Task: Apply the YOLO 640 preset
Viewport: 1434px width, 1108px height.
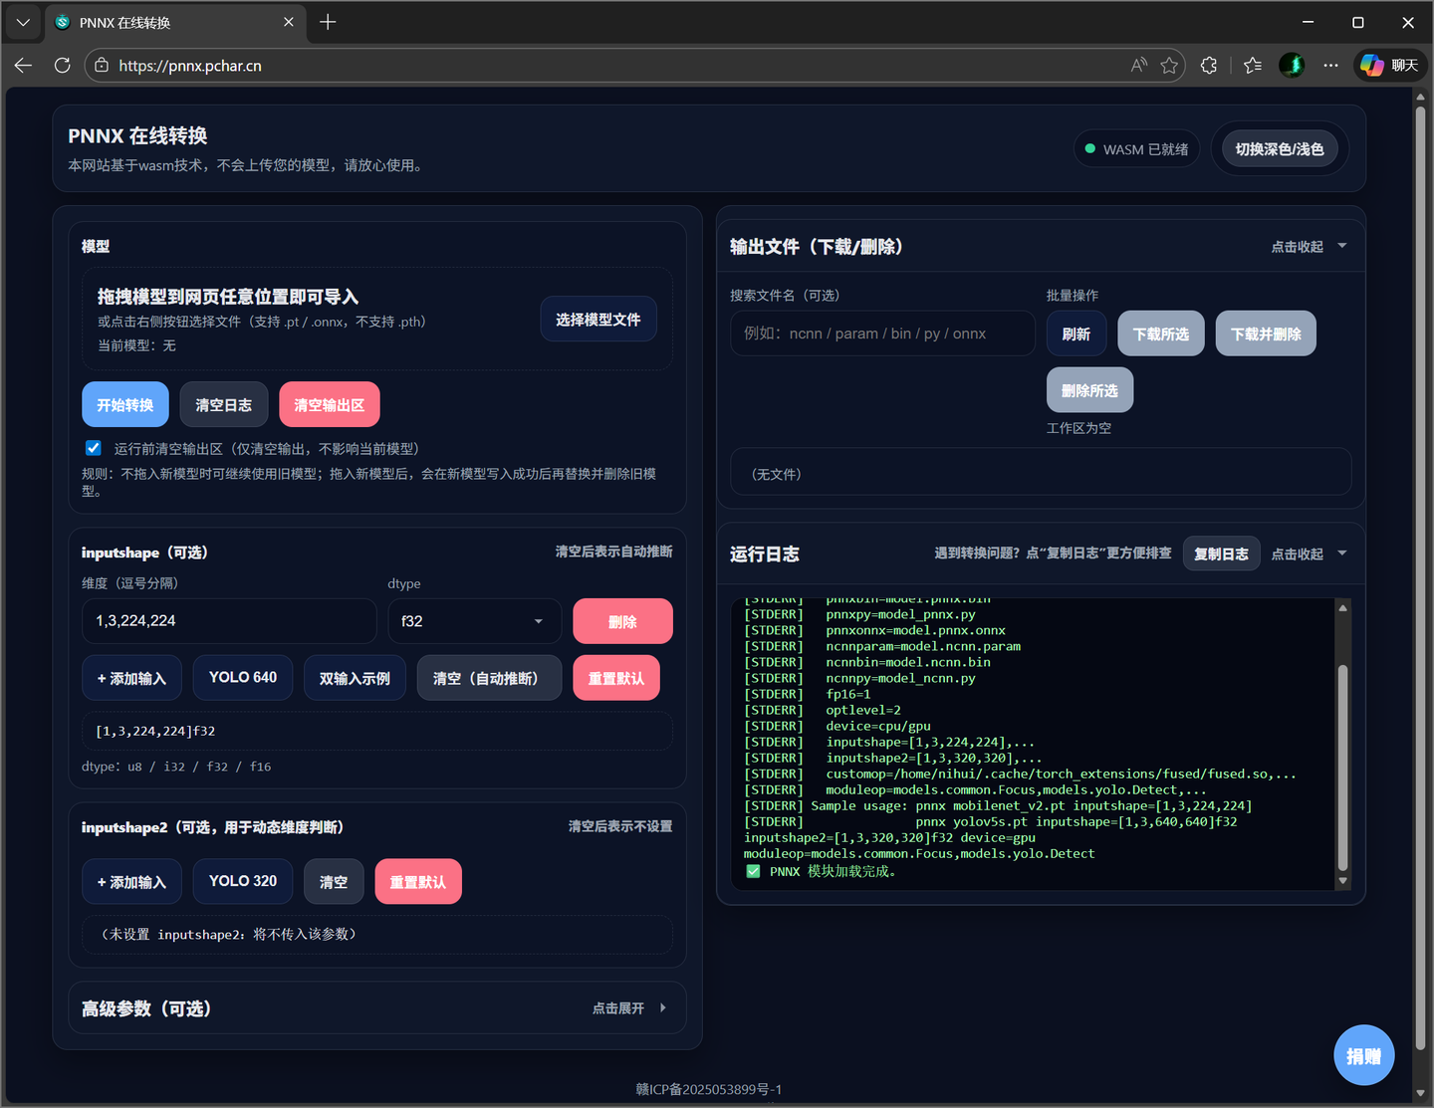Action: pyautogui.click(x=243, y=678)
